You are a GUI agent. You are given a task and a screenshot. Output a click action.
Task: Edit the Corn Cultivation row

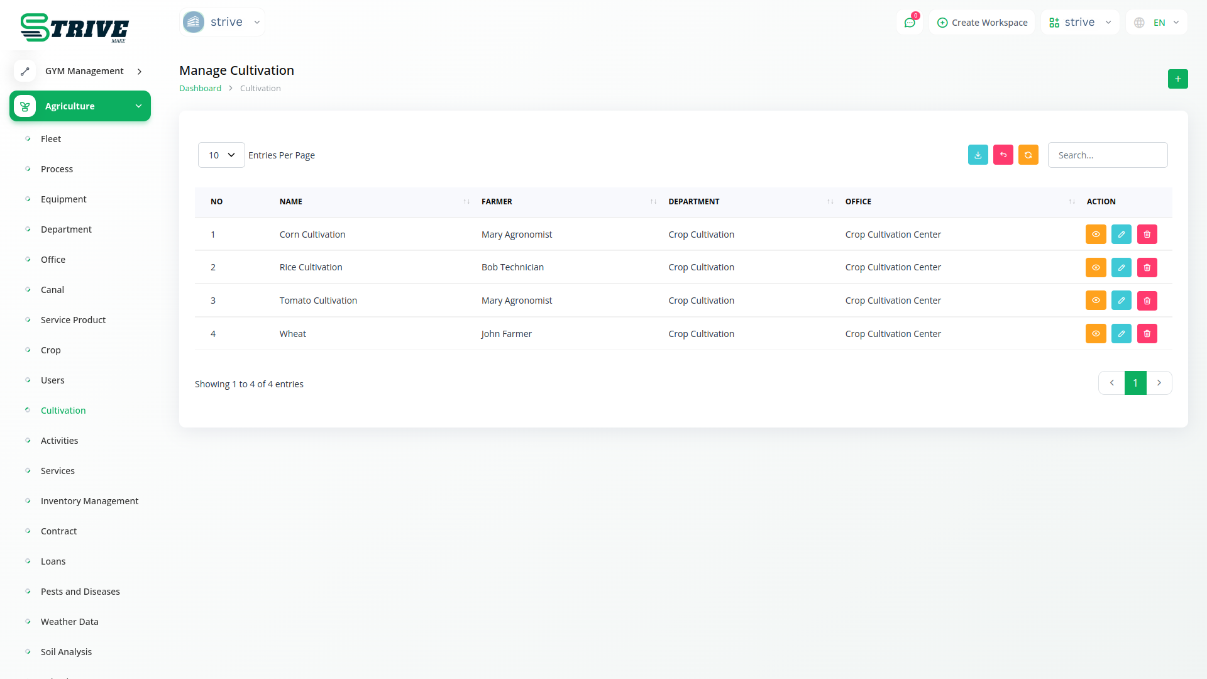[1121, 235]
